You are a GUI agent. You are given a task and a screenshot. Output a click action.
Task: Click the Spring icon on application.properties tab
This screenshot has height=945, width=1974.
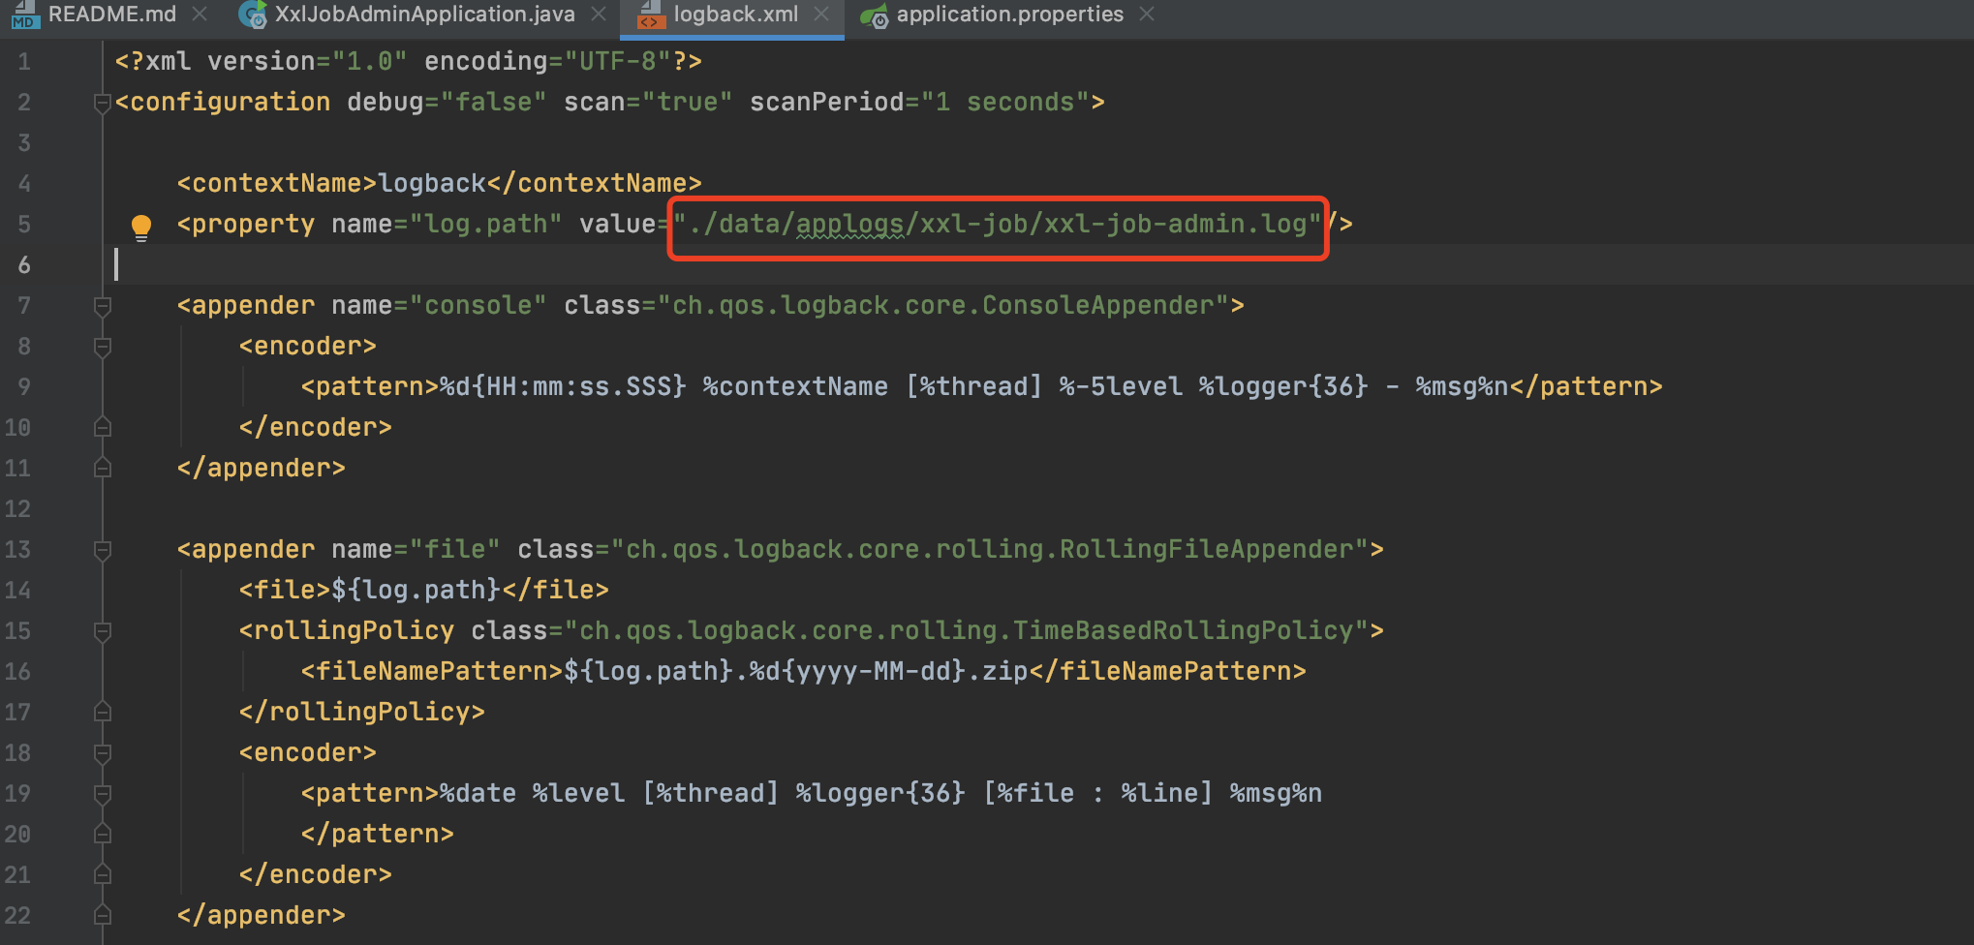coord(875,15)
